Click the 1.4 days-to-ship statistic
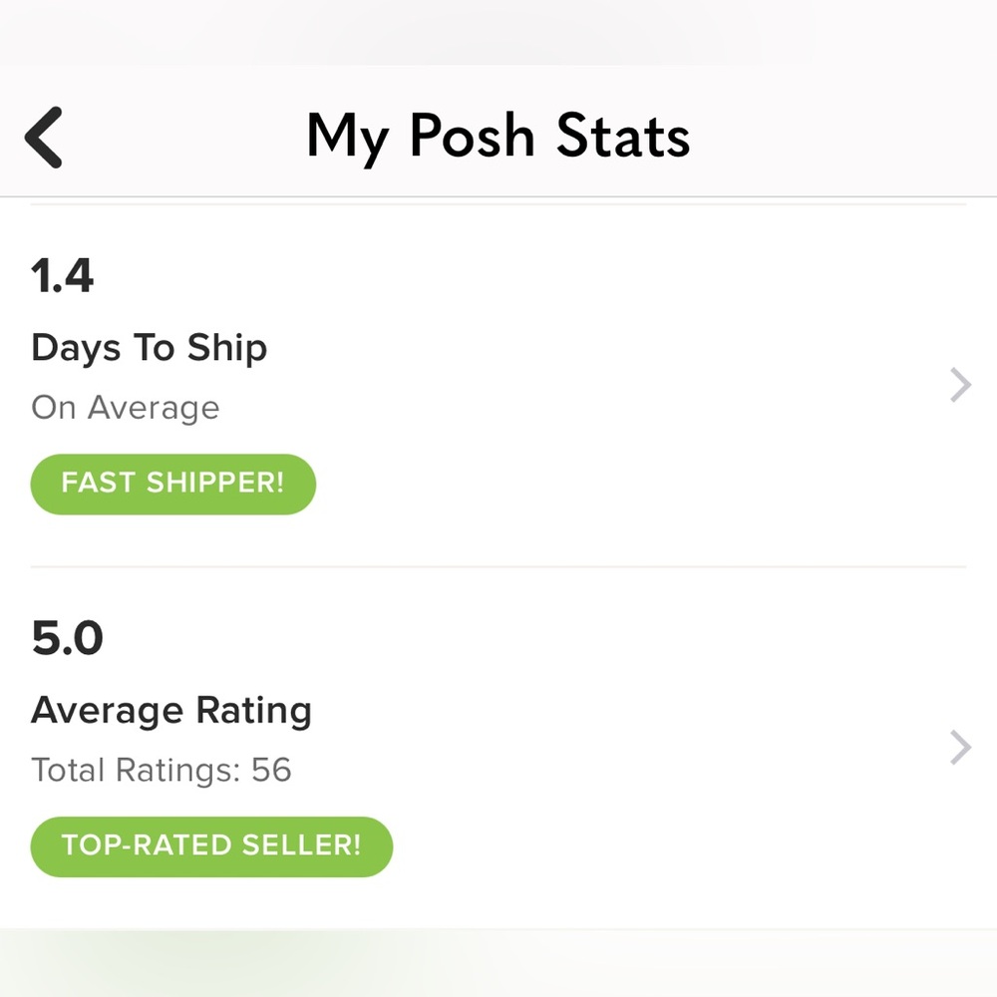Image resolution: width=997 pixels, height=997 pixels. (x=62, y=276)
